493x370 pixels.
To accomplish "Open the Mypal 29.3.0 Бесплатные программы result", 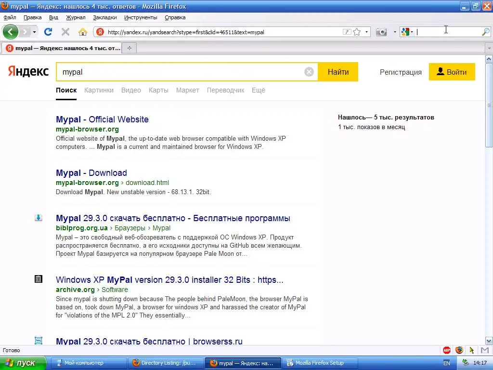I will pyautogui.click(x=173, y=218).
